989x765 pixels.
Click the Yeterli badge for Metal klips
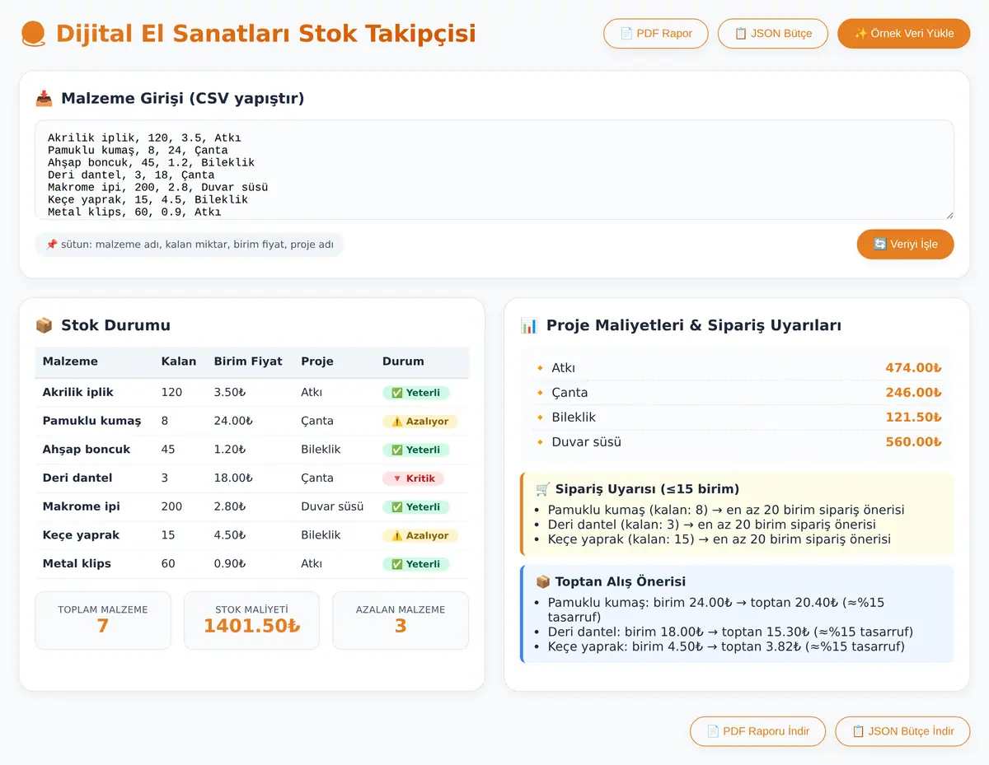point(416,564)
